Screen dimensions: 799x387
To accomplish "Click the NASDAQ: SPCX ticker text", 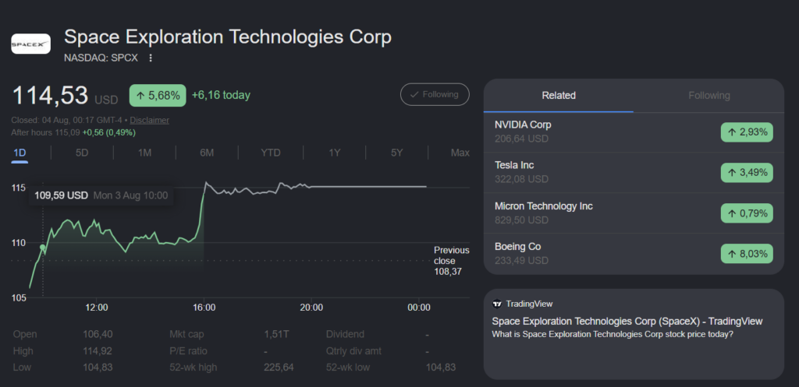I will (x=101, y=58).
